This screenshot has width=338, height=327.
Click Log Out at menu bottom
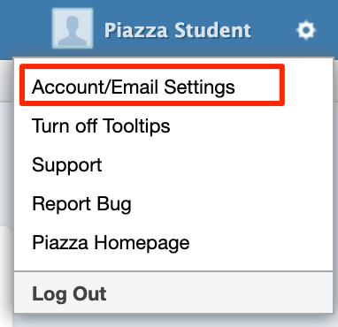tap(69, 294)
